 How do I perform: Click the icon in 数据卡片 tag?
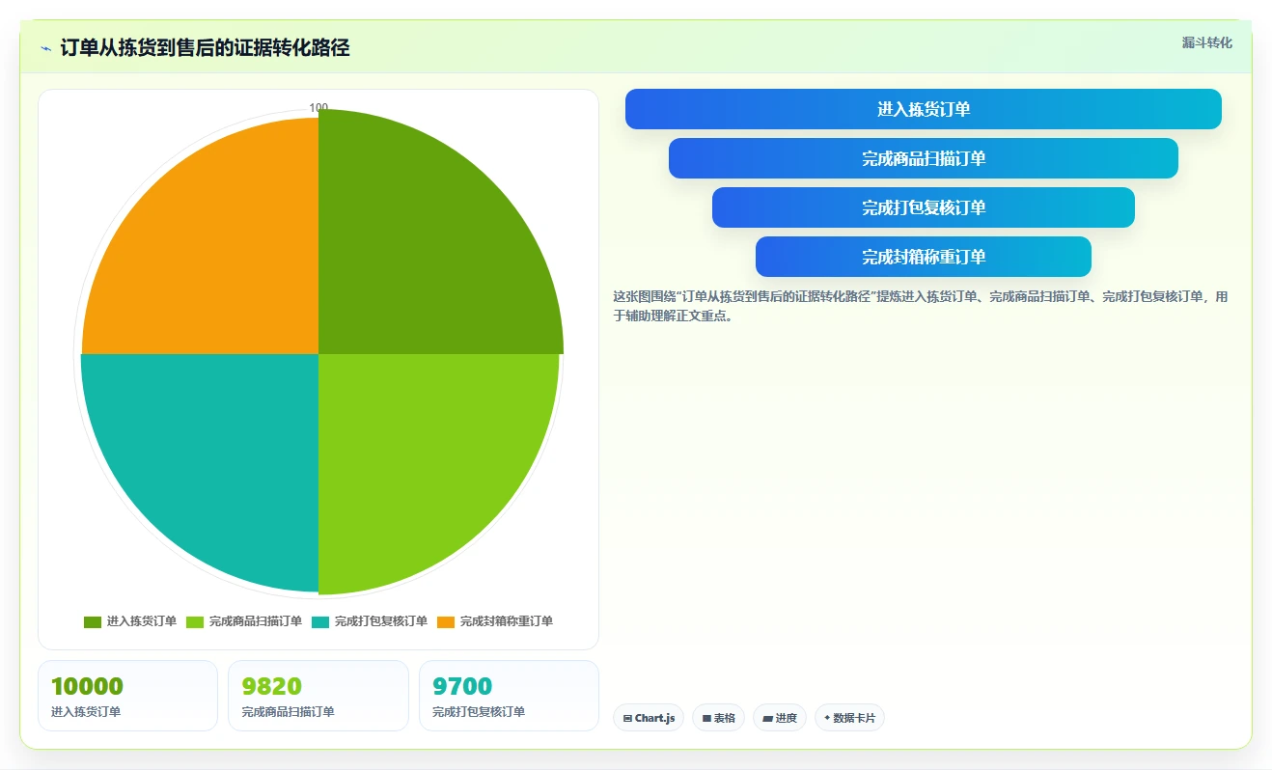coord(827,718)
